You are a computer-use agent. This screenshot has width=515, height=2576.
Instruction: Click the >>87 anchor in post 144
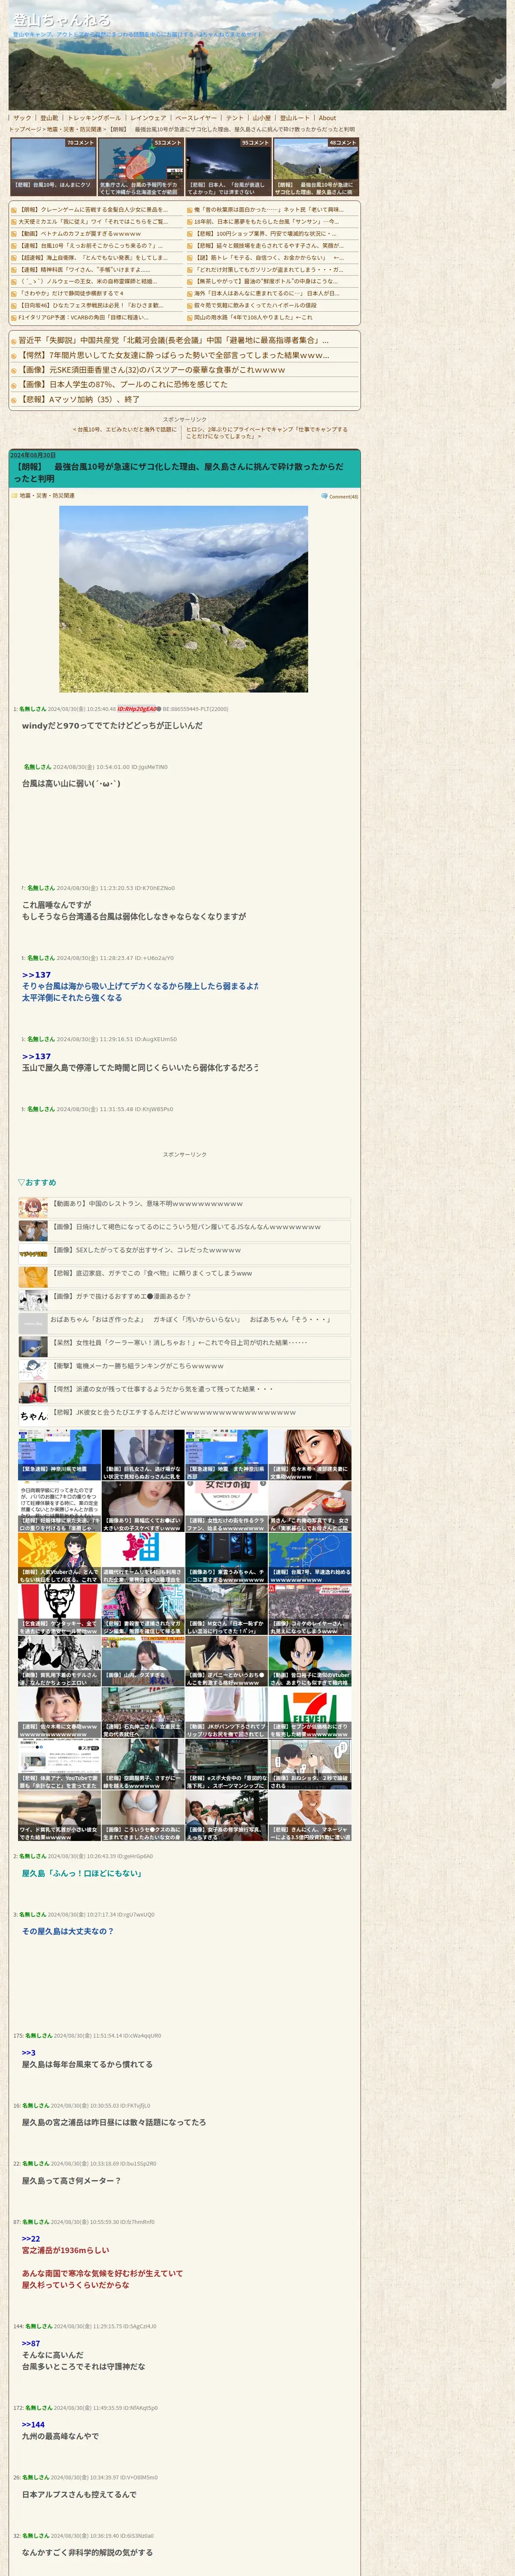(31, 2343)
